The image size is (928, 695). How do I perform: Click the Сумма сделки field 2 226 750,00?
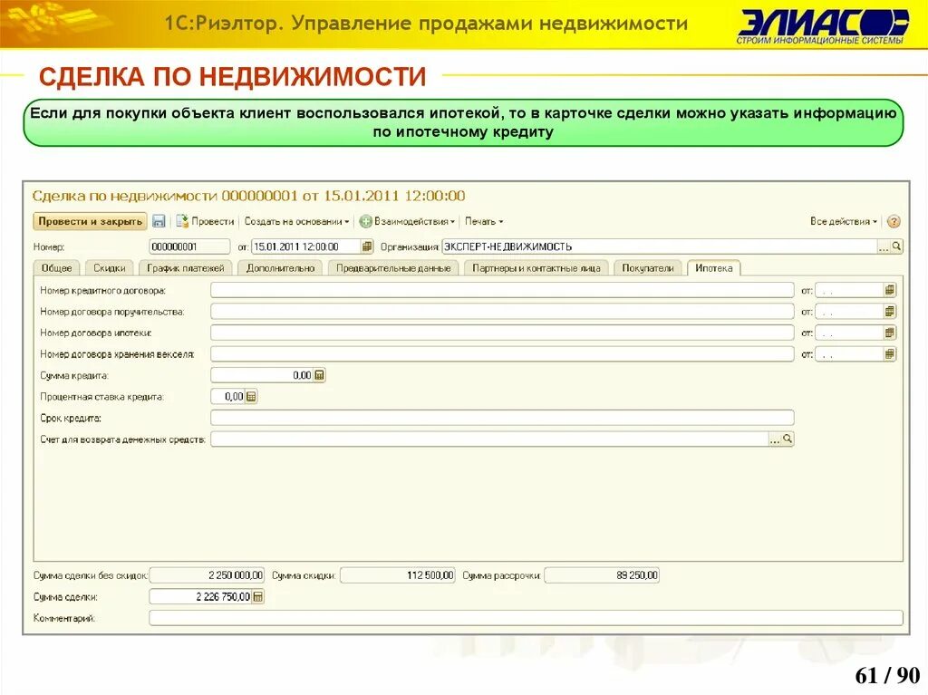pyautogui.click(x=200, y=597)
